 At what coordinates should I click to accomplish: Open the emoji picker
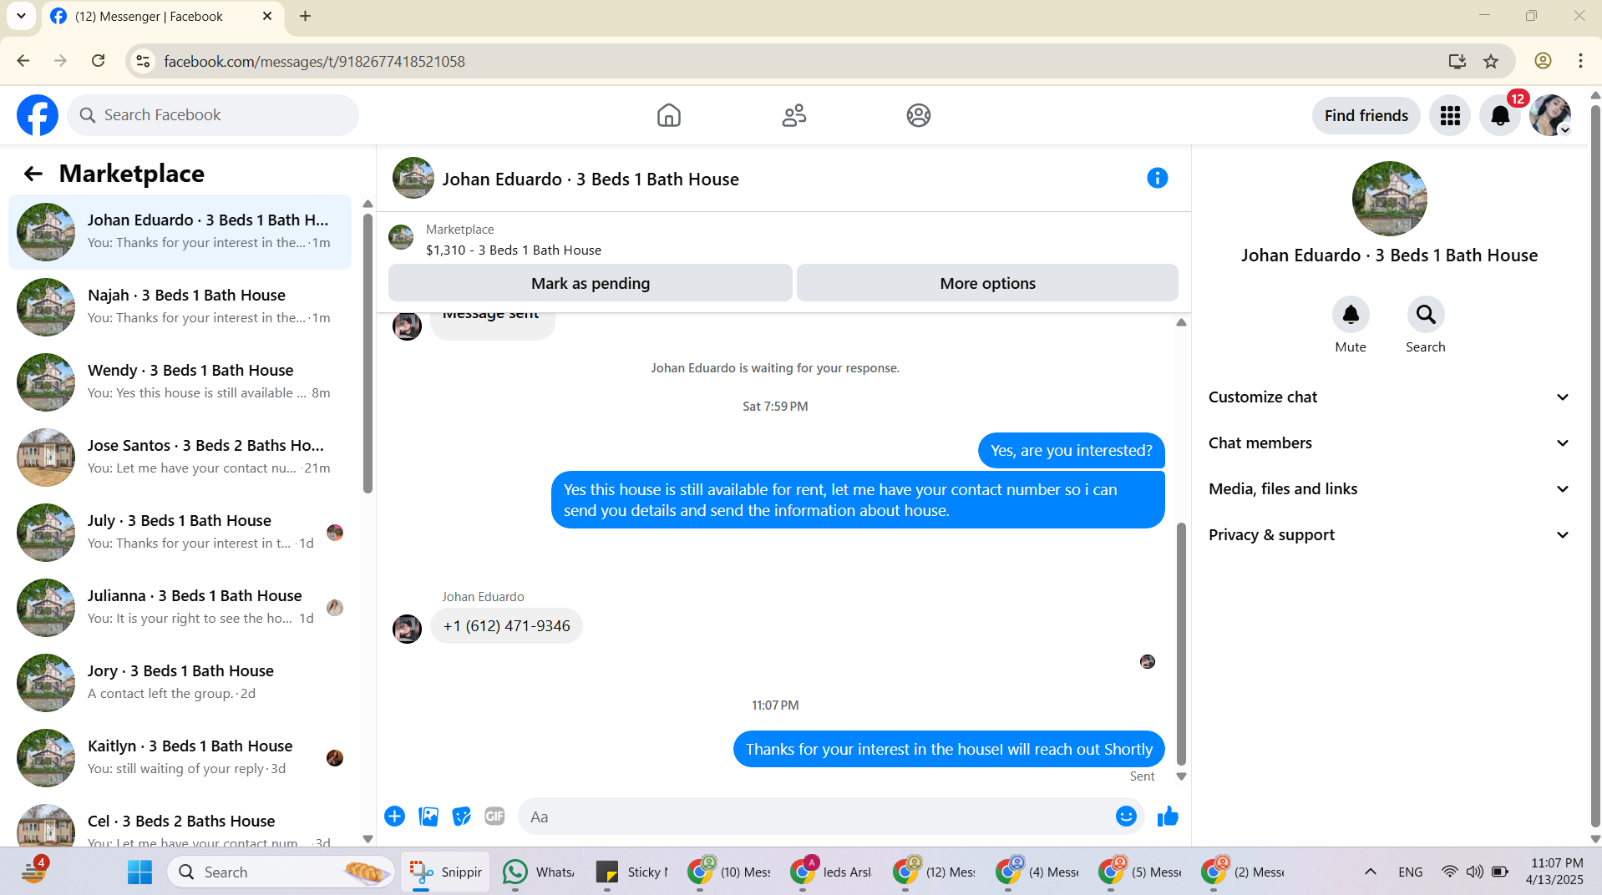[1126, 817]
